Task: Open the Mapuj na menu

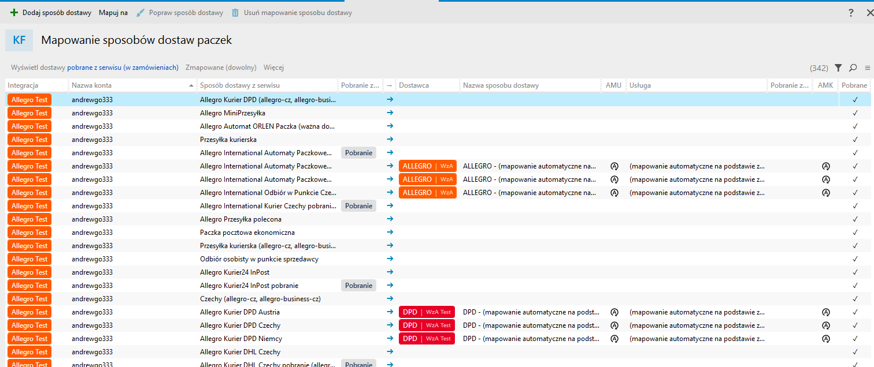Action: point(113,13)
